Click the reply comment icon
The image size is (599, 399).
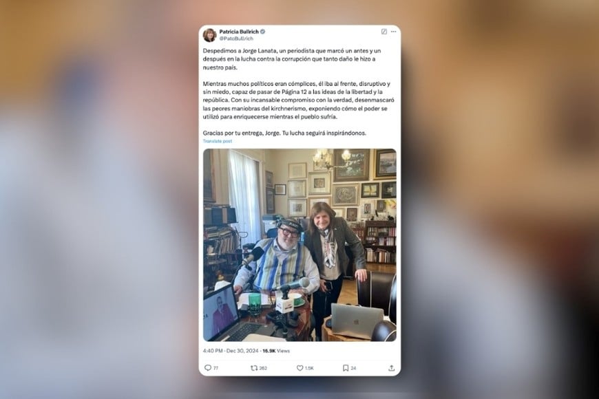click(208, 367)
